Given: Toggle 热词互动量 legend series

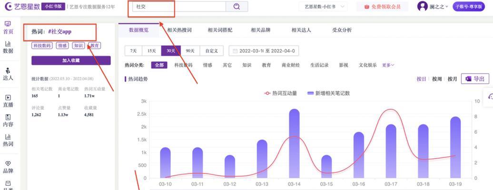Looking at the screenshot, I should 280,93.
